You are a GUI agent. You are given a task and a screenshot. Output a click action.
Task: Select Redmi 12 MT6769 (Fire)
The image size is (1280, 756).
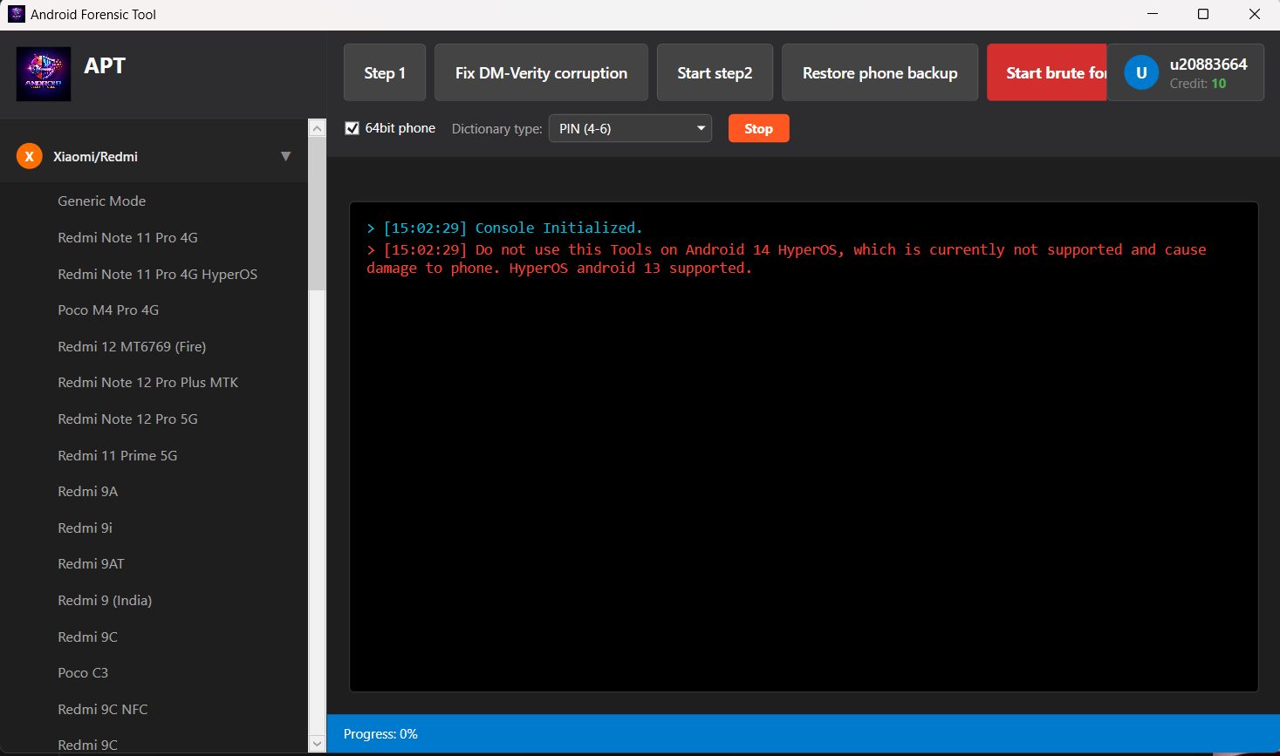[132, 346]
